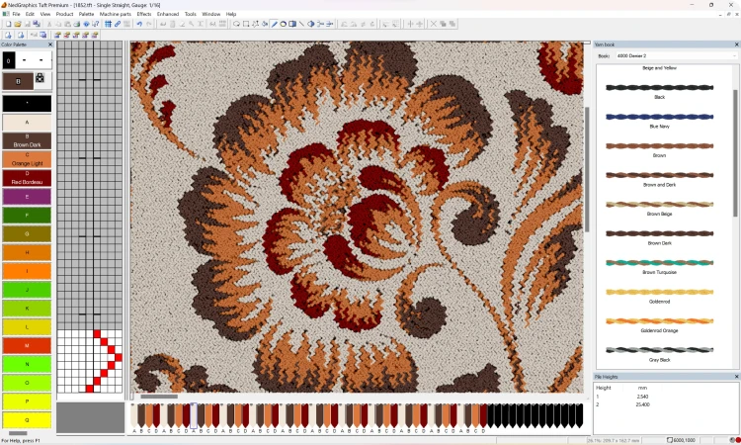Viewport: 741px width, 445px height.
Task: Select Brown Dark color B in palette
Action: pos(27,141)
